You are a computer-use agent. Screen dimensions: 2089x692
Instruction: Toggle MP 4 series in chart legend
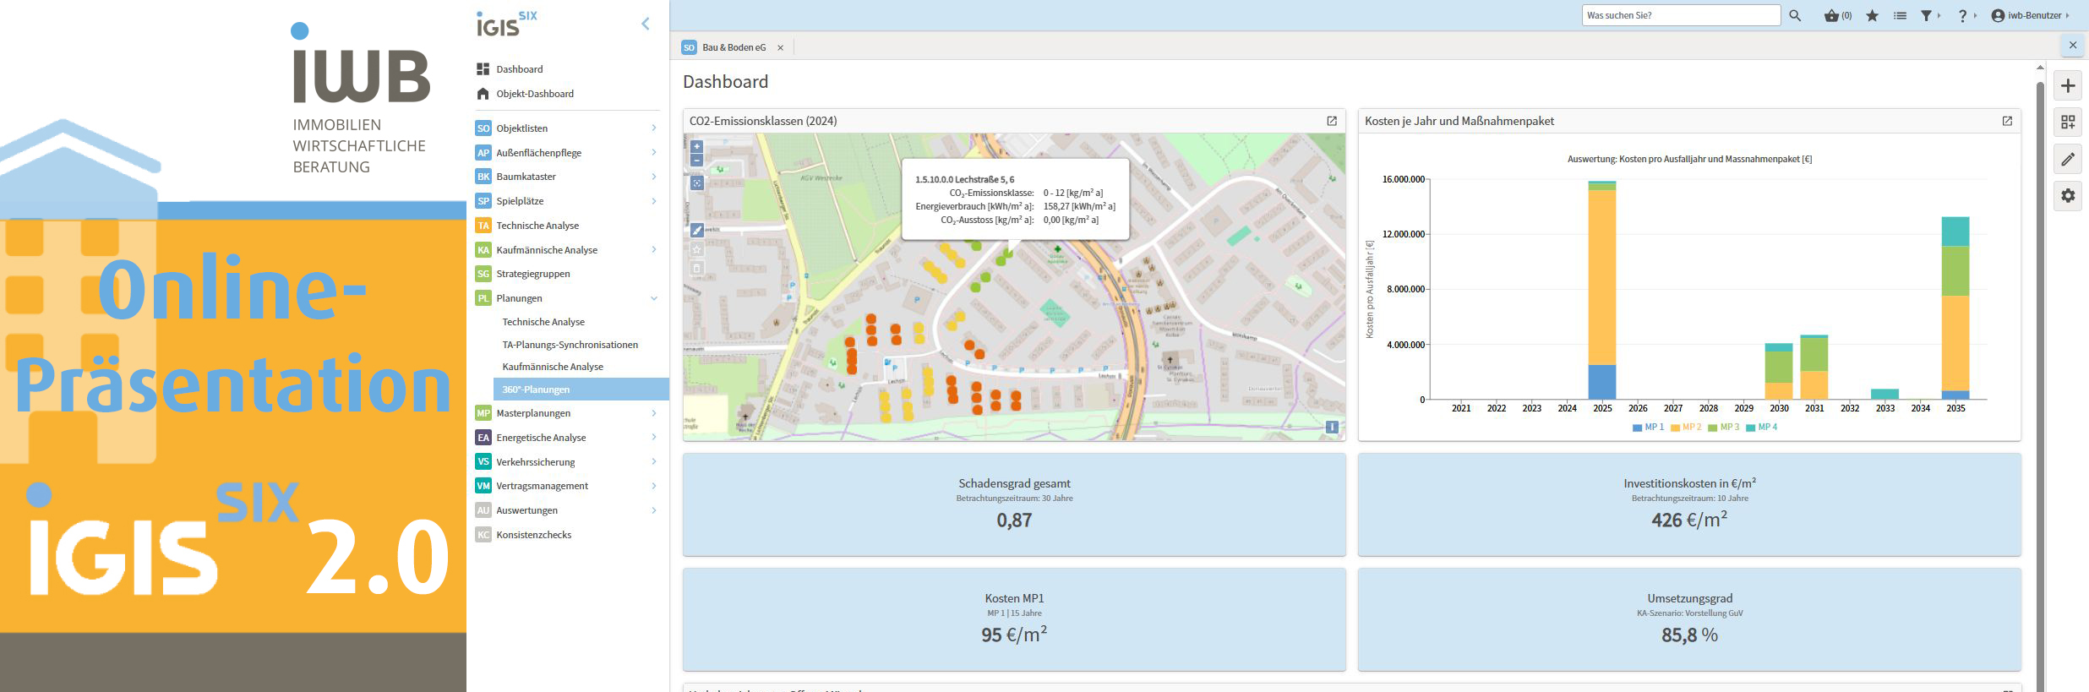coord(1762,428)
